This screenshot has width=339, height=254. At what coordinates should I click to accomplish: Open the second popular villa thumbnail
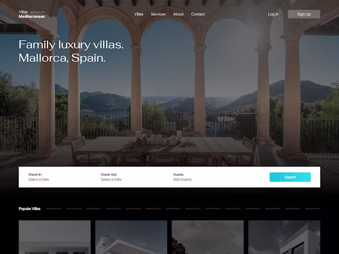tap(131, 237)
